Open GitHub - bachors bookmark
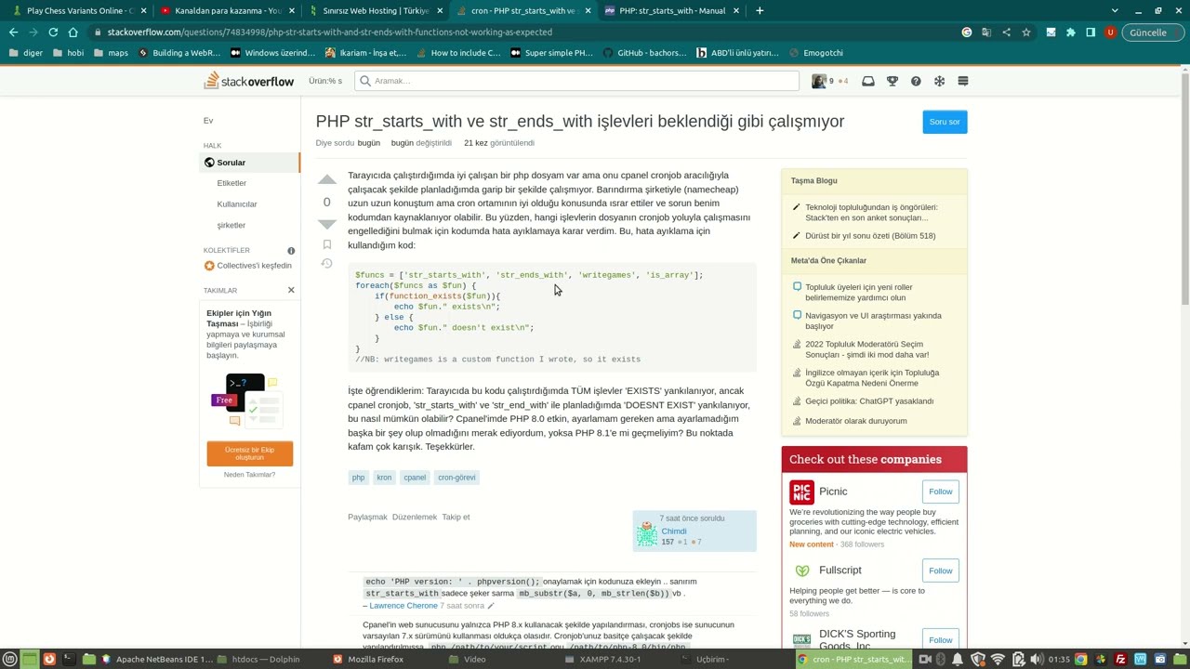 pos(644,53)
